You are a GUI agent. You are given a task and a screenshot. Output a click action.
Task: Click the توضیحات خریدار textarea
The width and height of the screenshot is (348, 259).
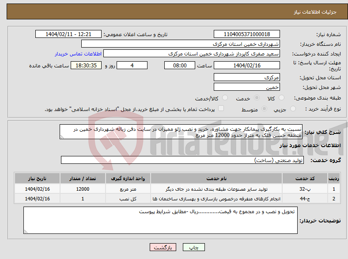(160, 220)
